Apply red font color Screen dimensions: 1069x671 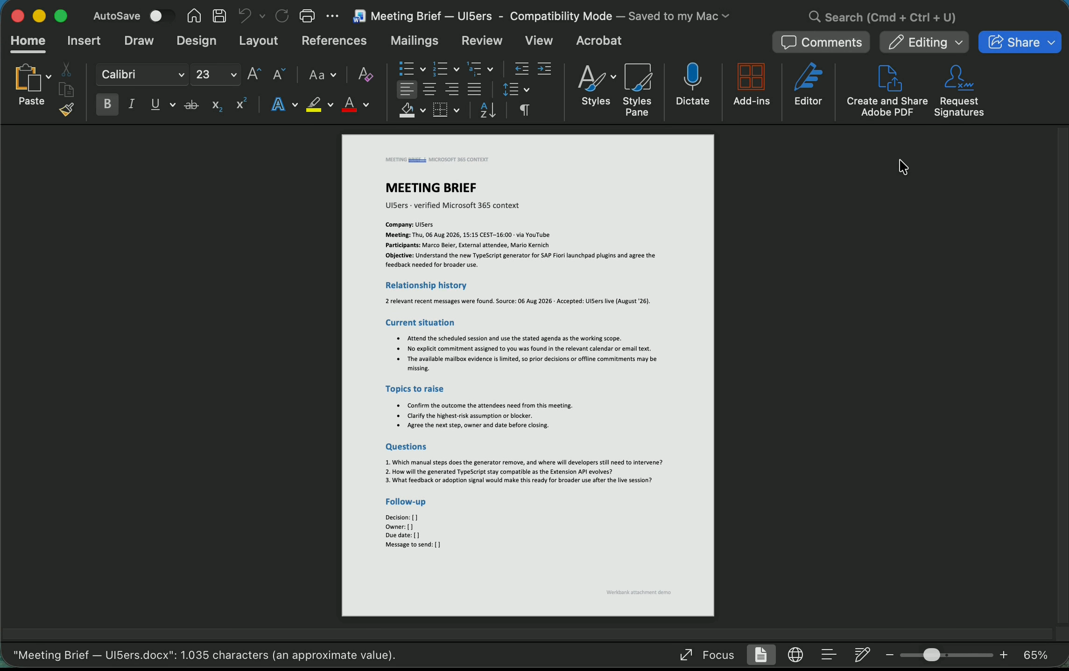[x=349, y=105]
